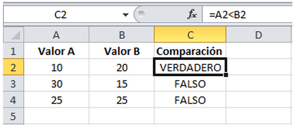Click cell containing Valor A
295x127 pixels.
[57, 51]
